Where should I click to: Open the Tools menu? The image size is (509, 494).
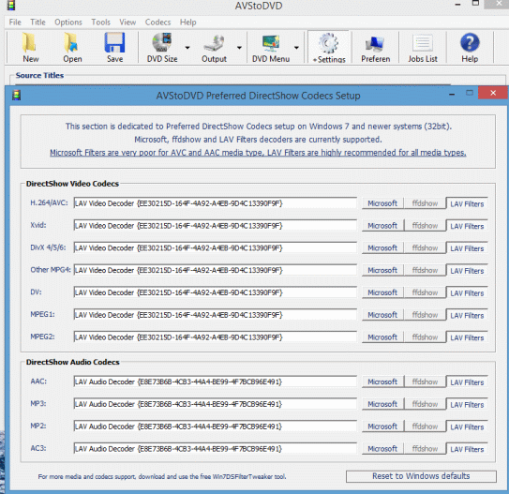point(100,22)
